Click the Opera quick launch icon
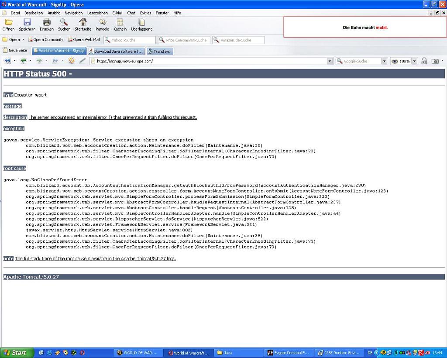The height and width of the screenshot is (358, 447). (82, 353)
